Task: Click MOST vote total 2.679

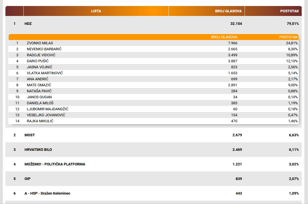Action: click(x=237, y=135)
